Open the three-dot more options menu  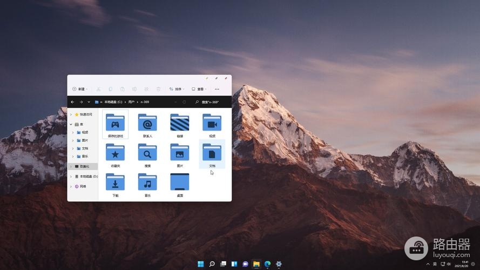coord(217,89)
